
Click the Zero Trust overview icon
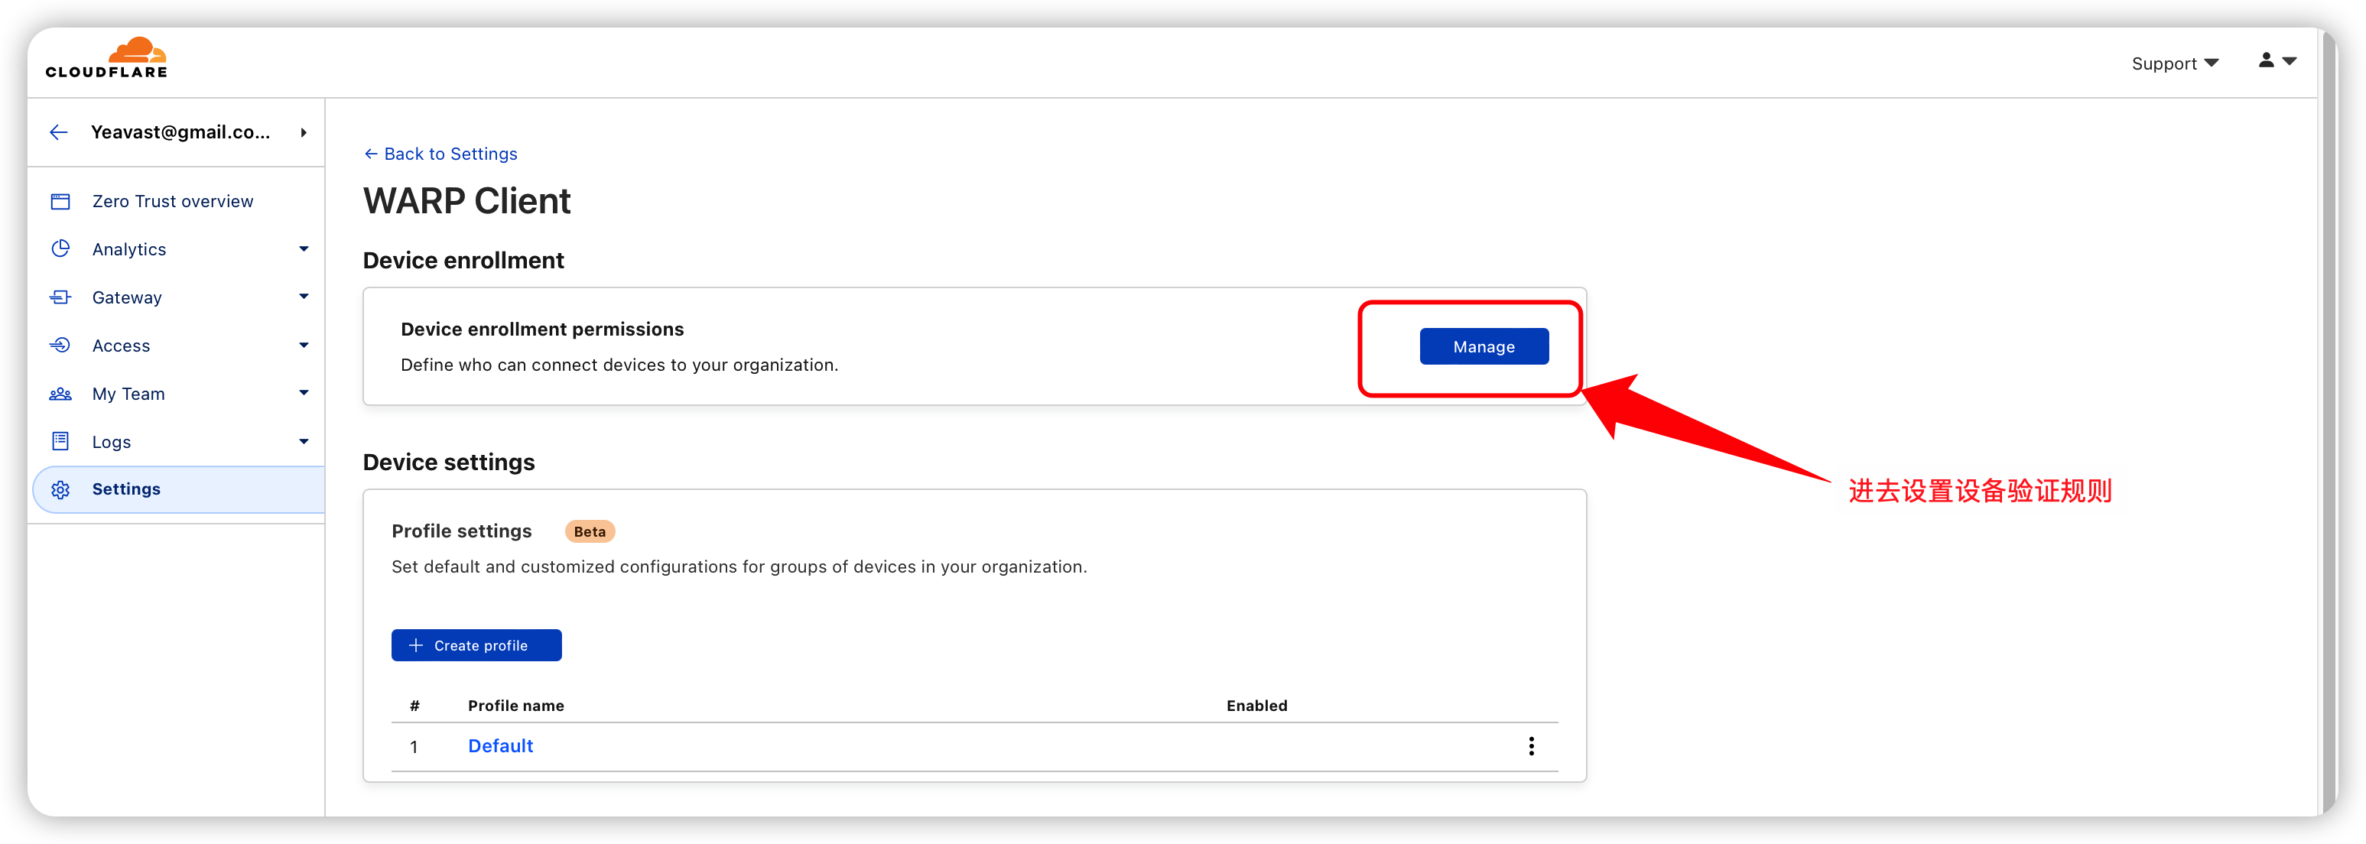point(62,201)
